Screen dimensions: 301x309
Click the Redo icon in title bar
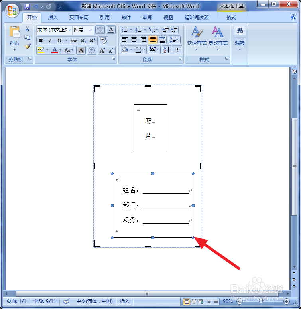click(x=49, y=7)
